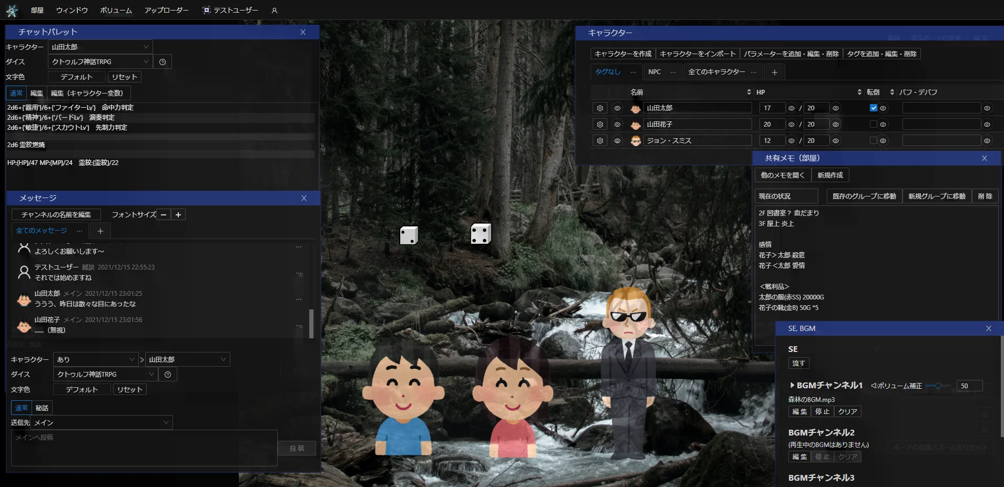Open character dropdown in chat palette
1004x487 pixels.
click(100, 47)
